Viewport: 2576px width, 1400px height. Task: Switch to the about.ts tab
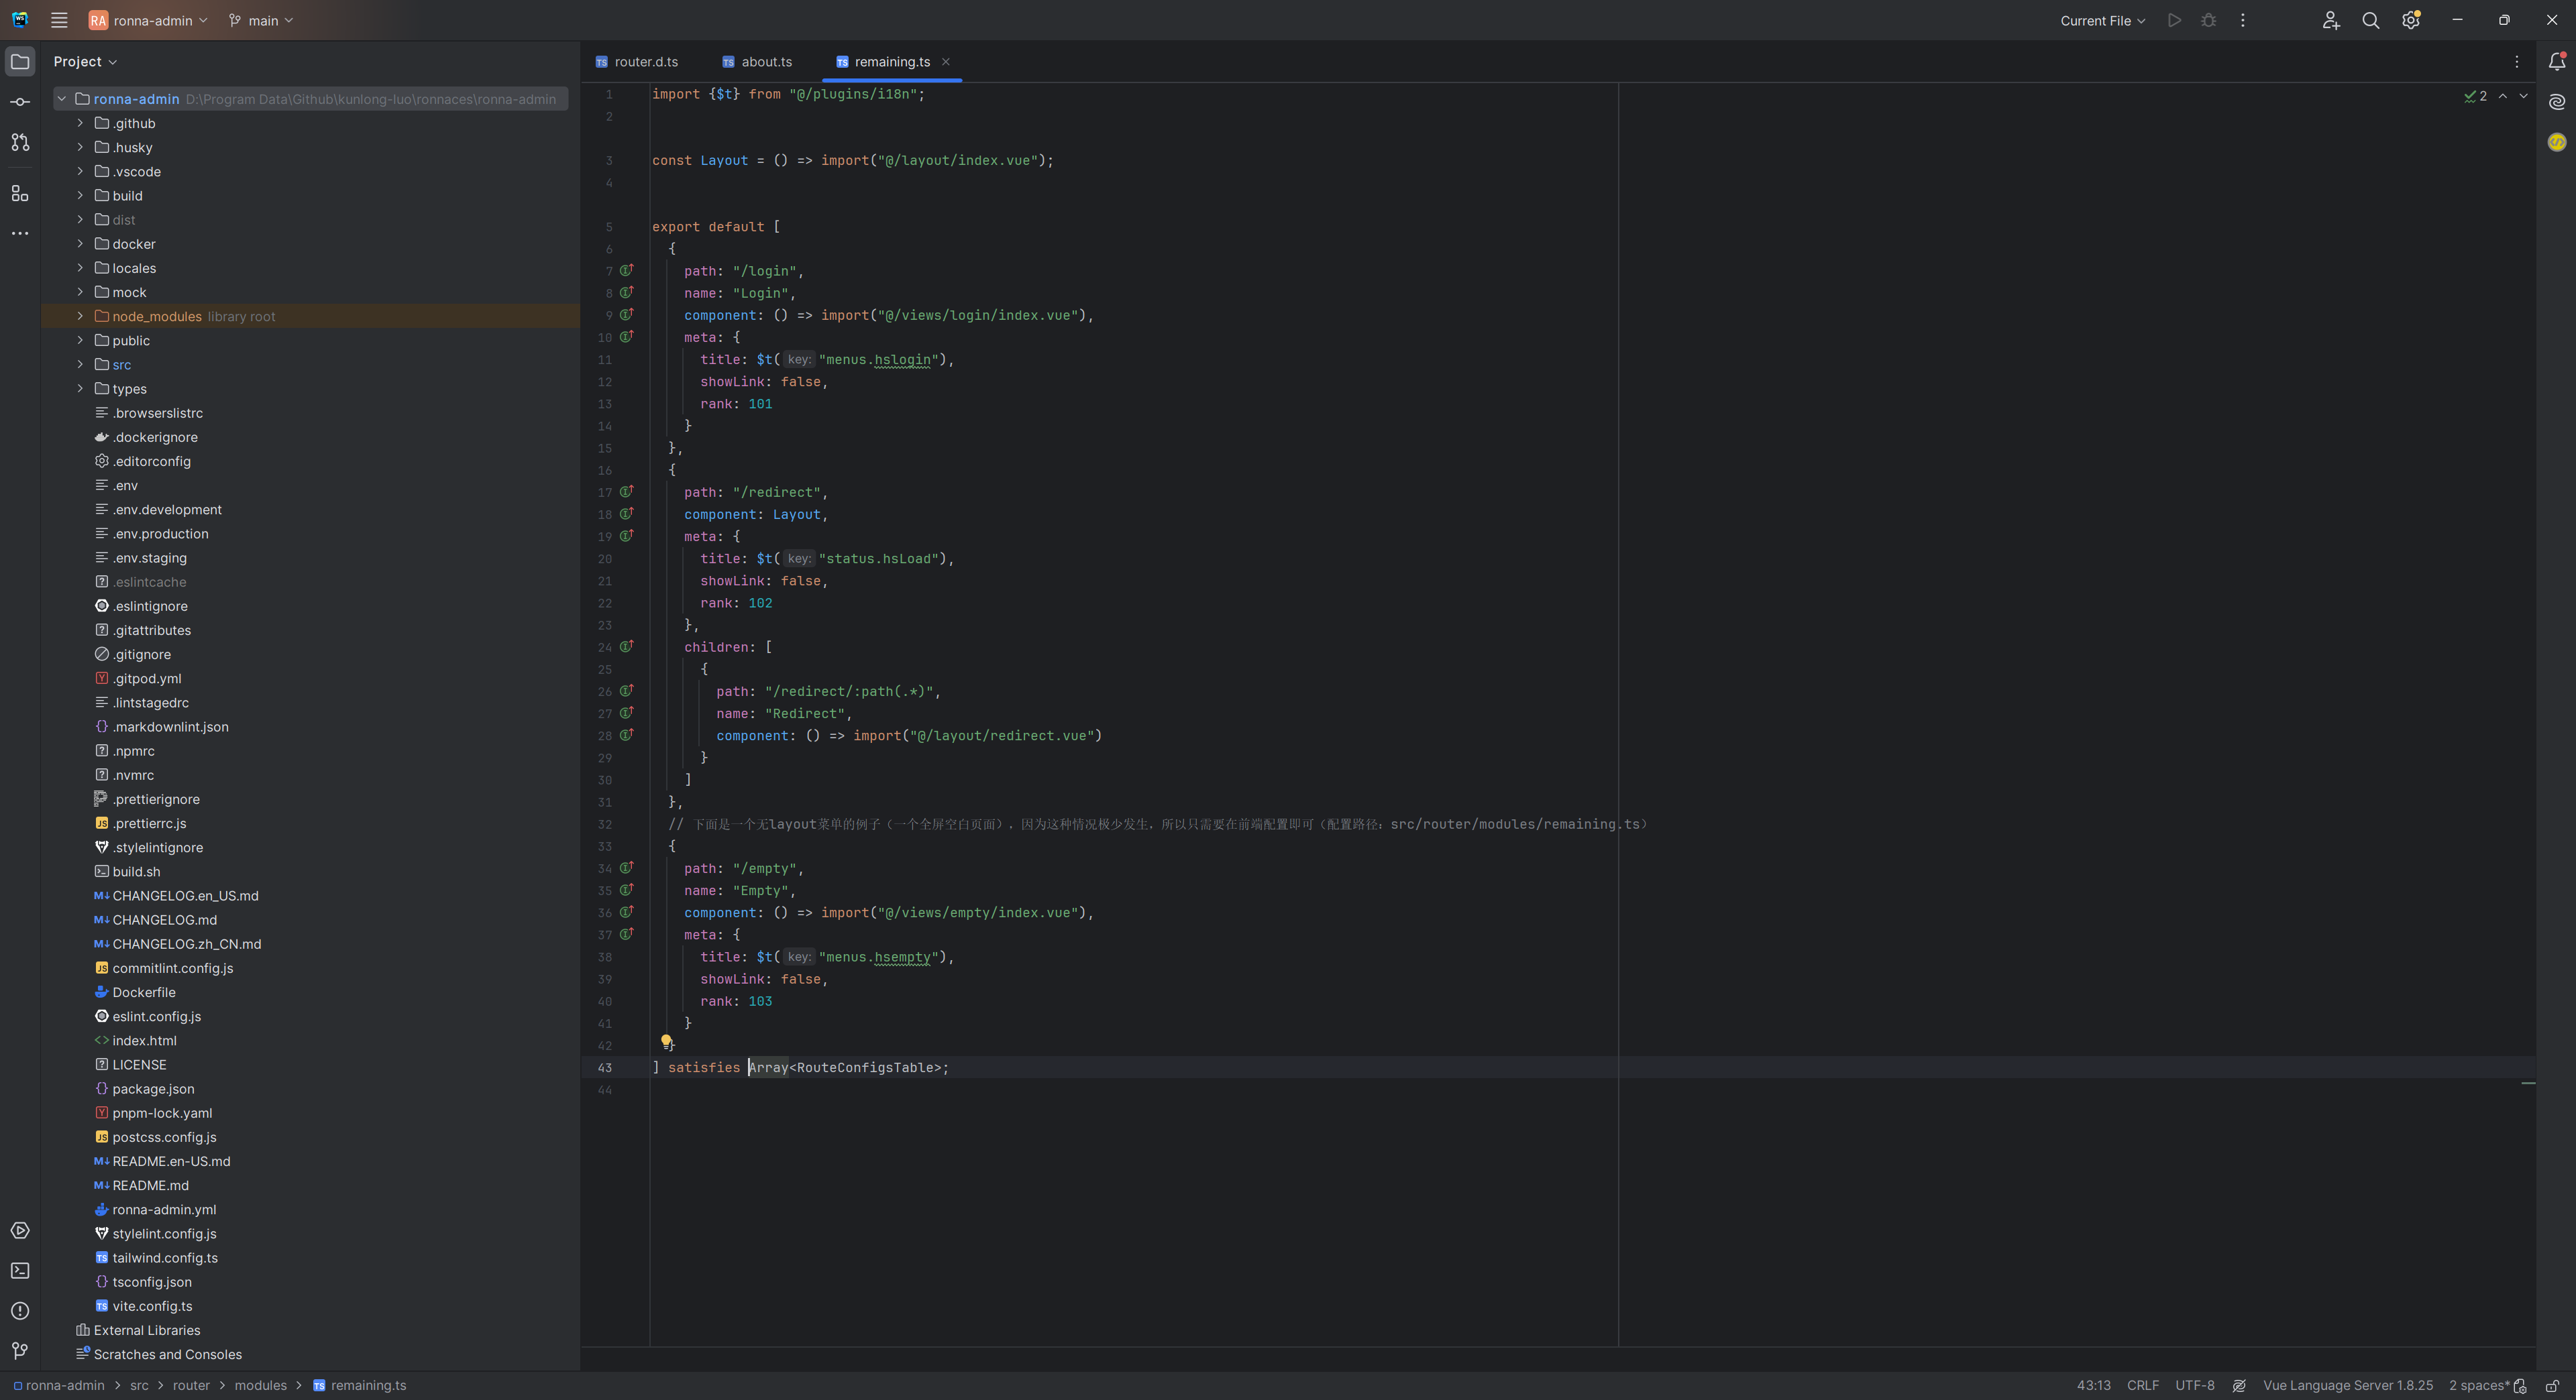757,62
